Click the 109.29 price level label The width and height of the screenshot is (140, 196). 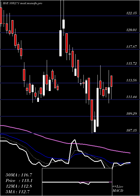(131, 114)
